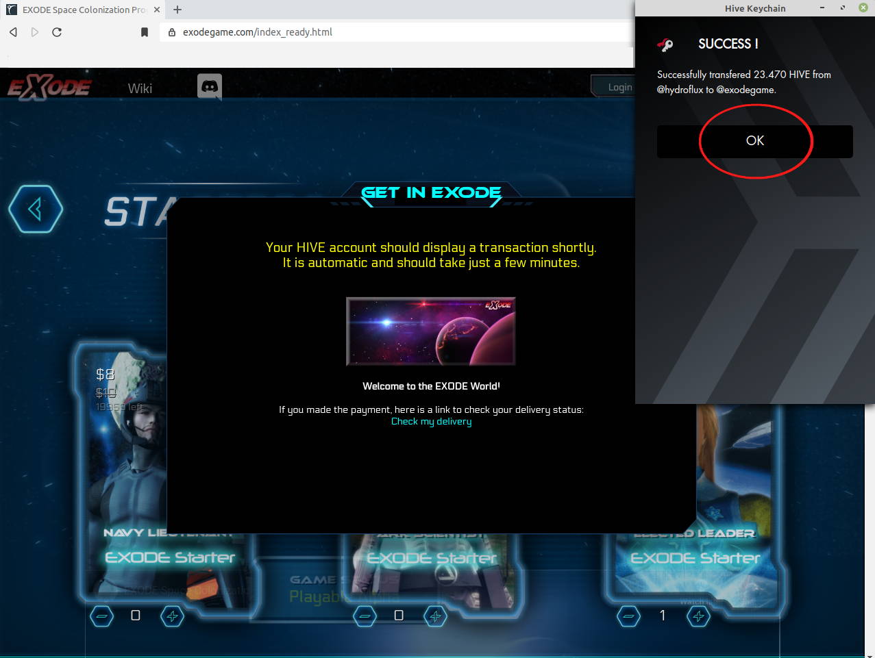Close the Hive Keychain window

click(863, 8)
